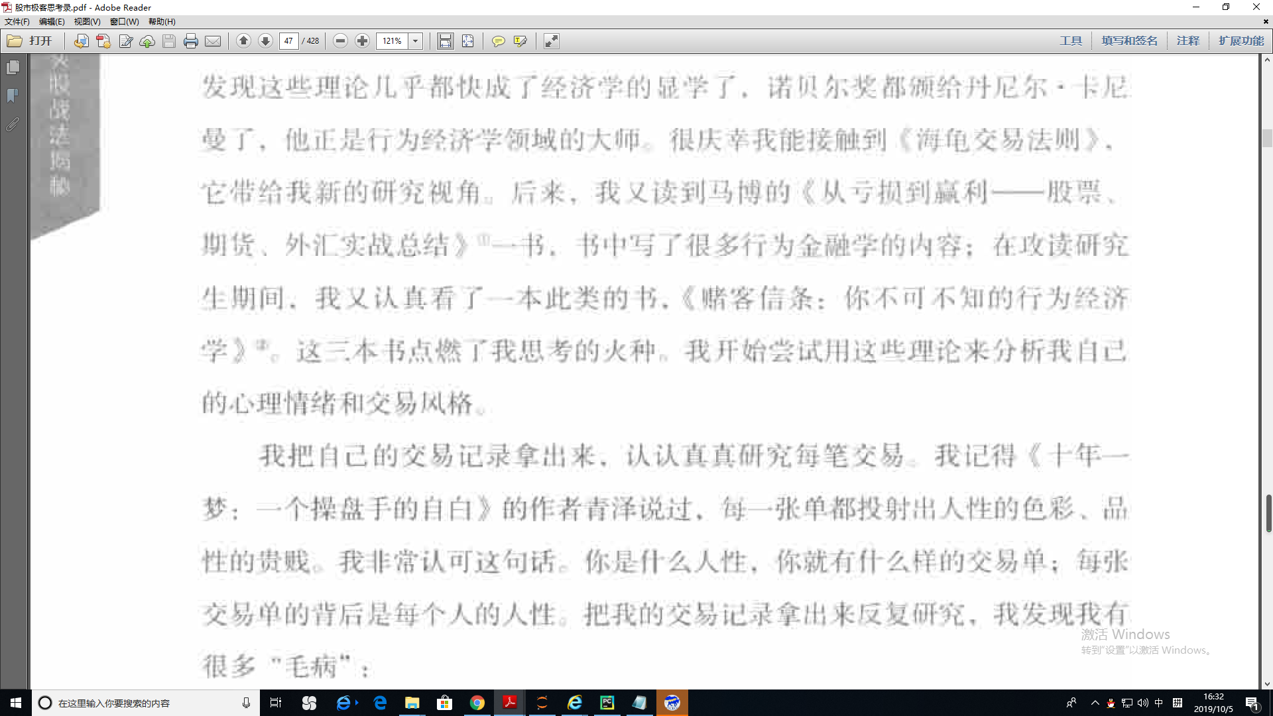Send file by email envelope icon
1273x716 pixels.
click(213, 41)
